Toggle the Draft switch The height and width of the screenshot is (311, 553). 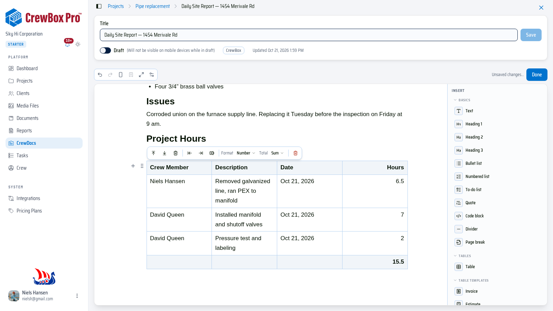point(105,50)
